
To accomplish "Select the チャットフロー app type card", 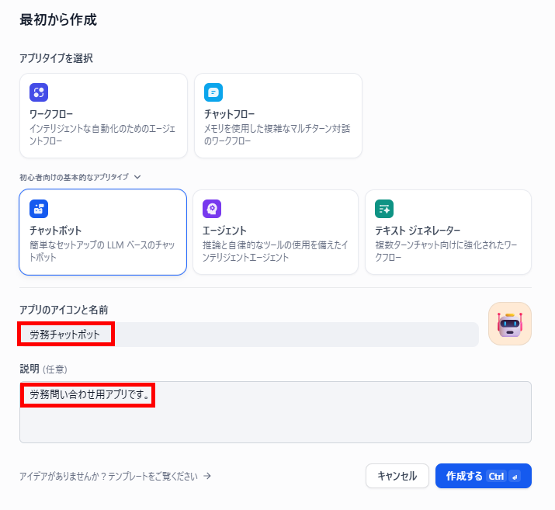I will pyautogui.click(x=278, y=116).
